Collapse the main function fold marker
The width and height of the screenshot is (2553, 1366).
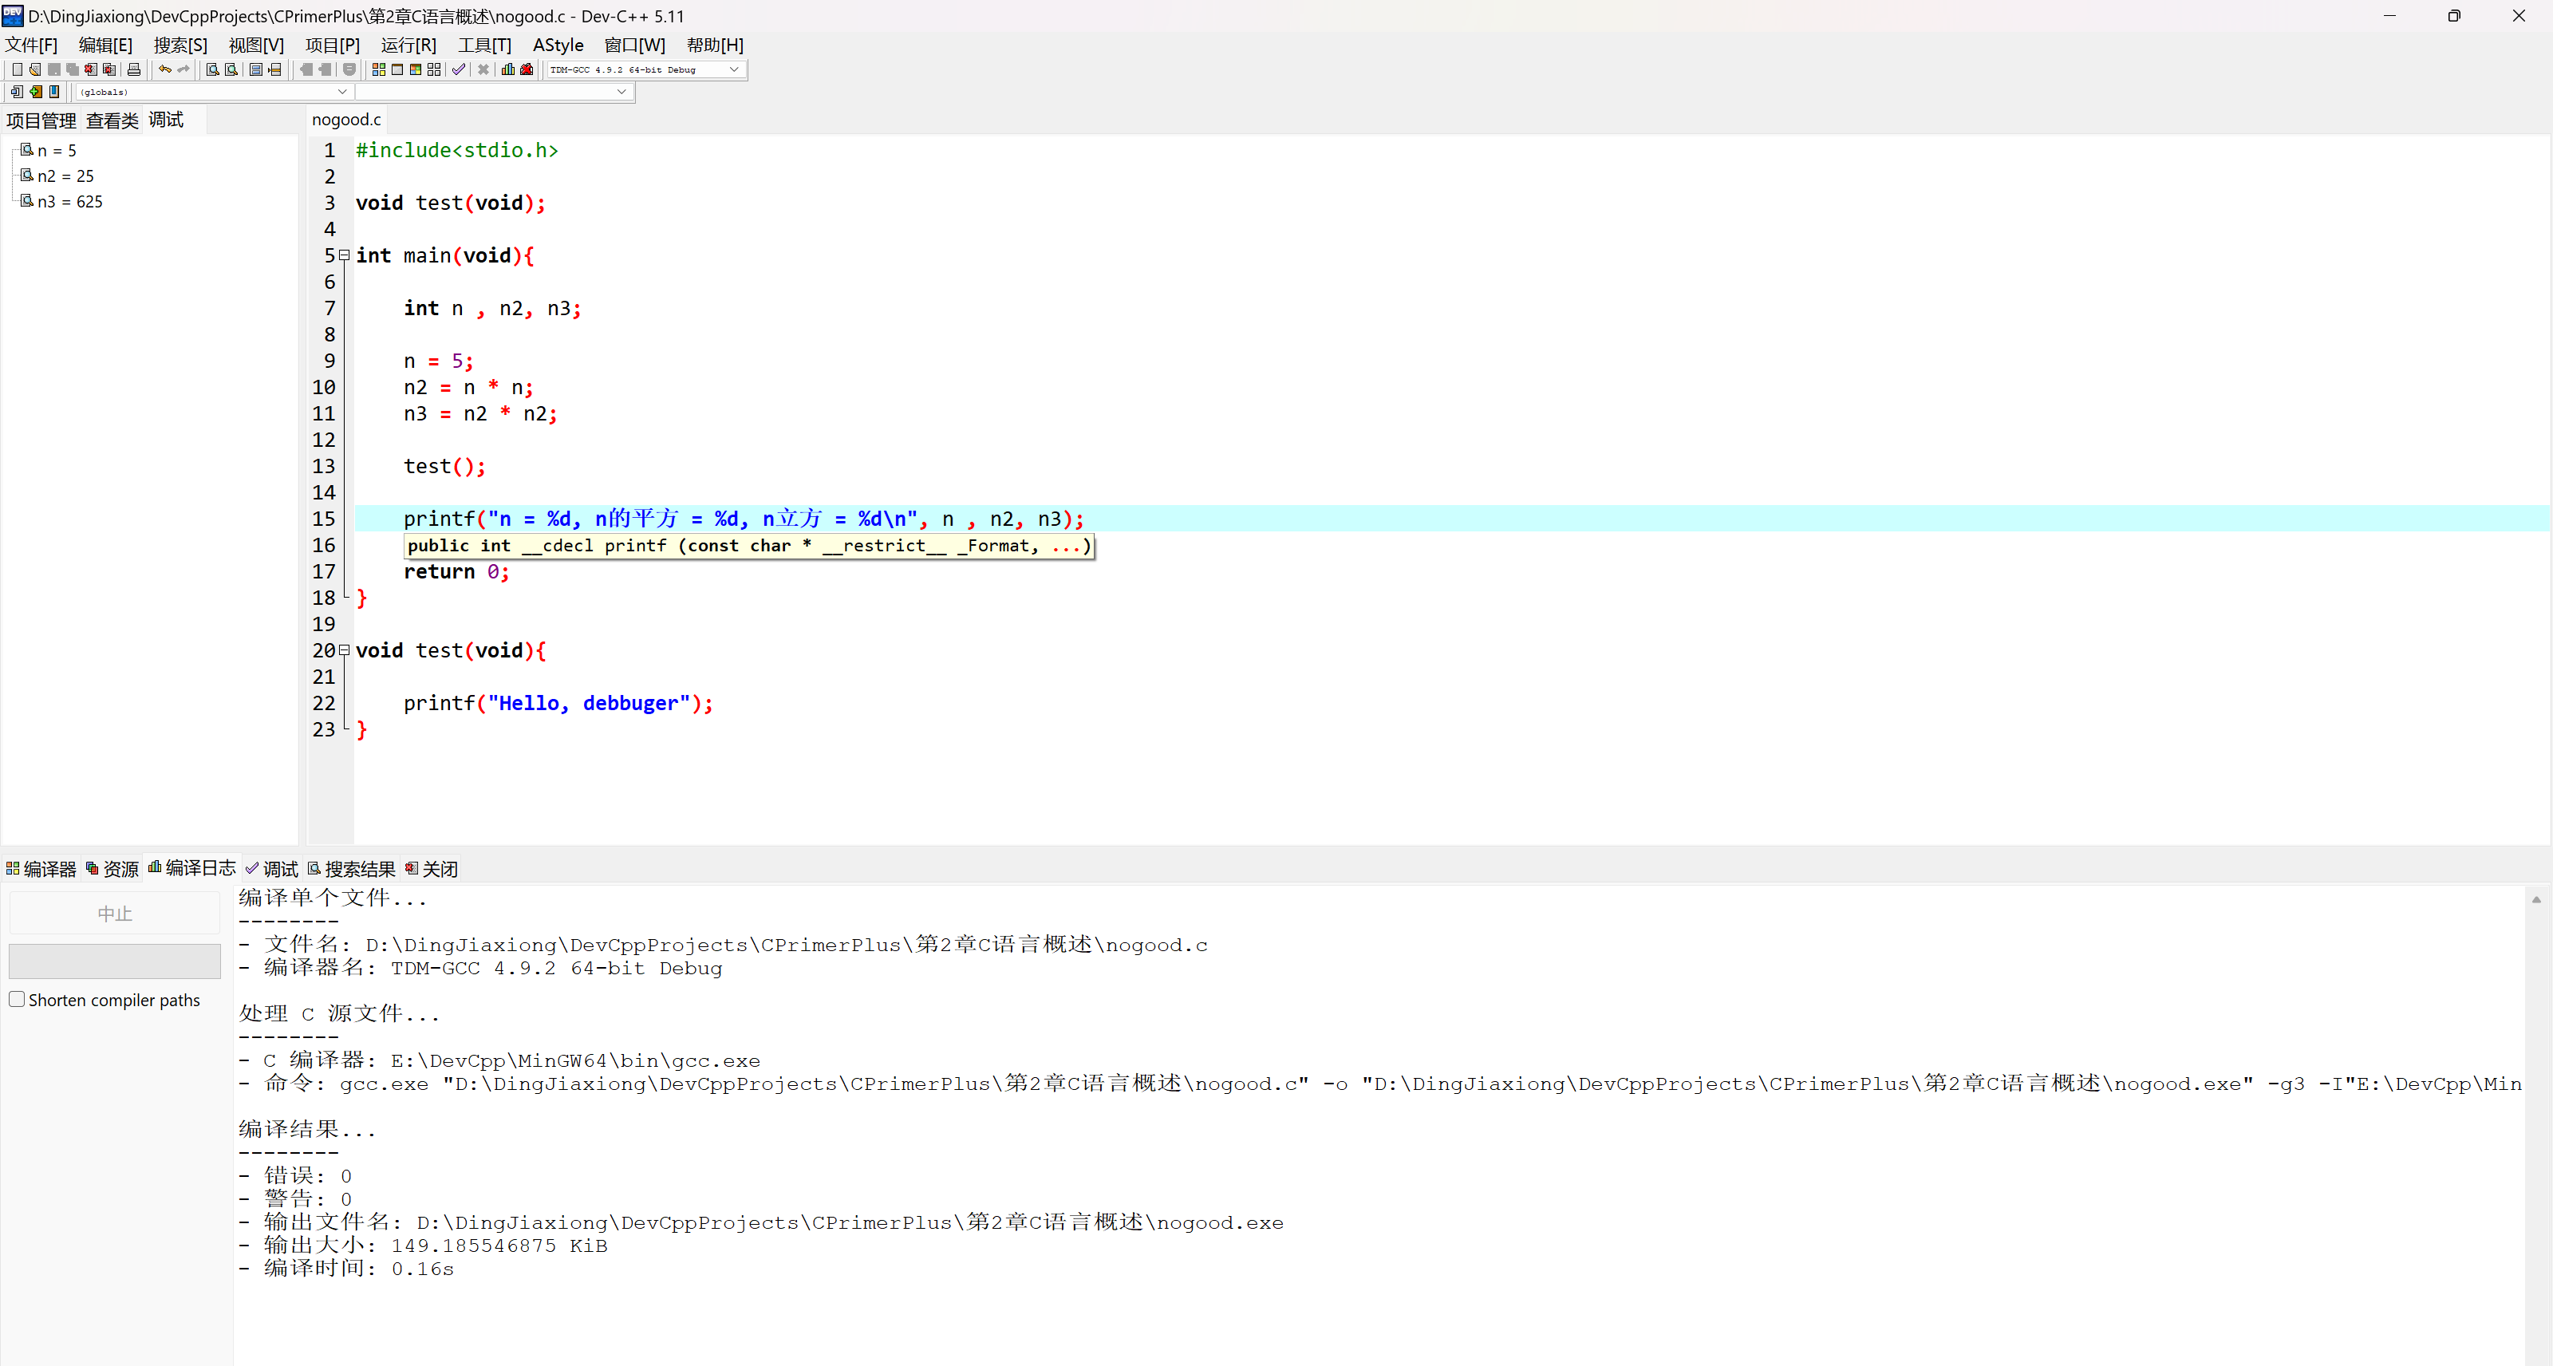point(344,256)
